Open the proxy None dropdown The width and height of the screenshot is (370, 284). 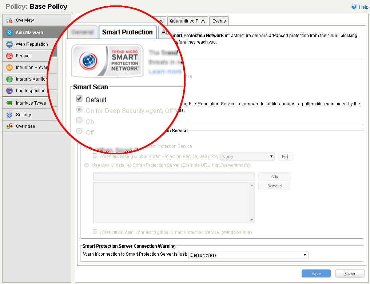(247, 157)
